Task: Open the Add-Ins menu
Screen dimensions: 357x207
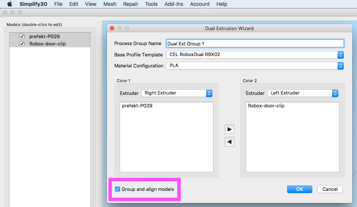Action: pos(174,4)
